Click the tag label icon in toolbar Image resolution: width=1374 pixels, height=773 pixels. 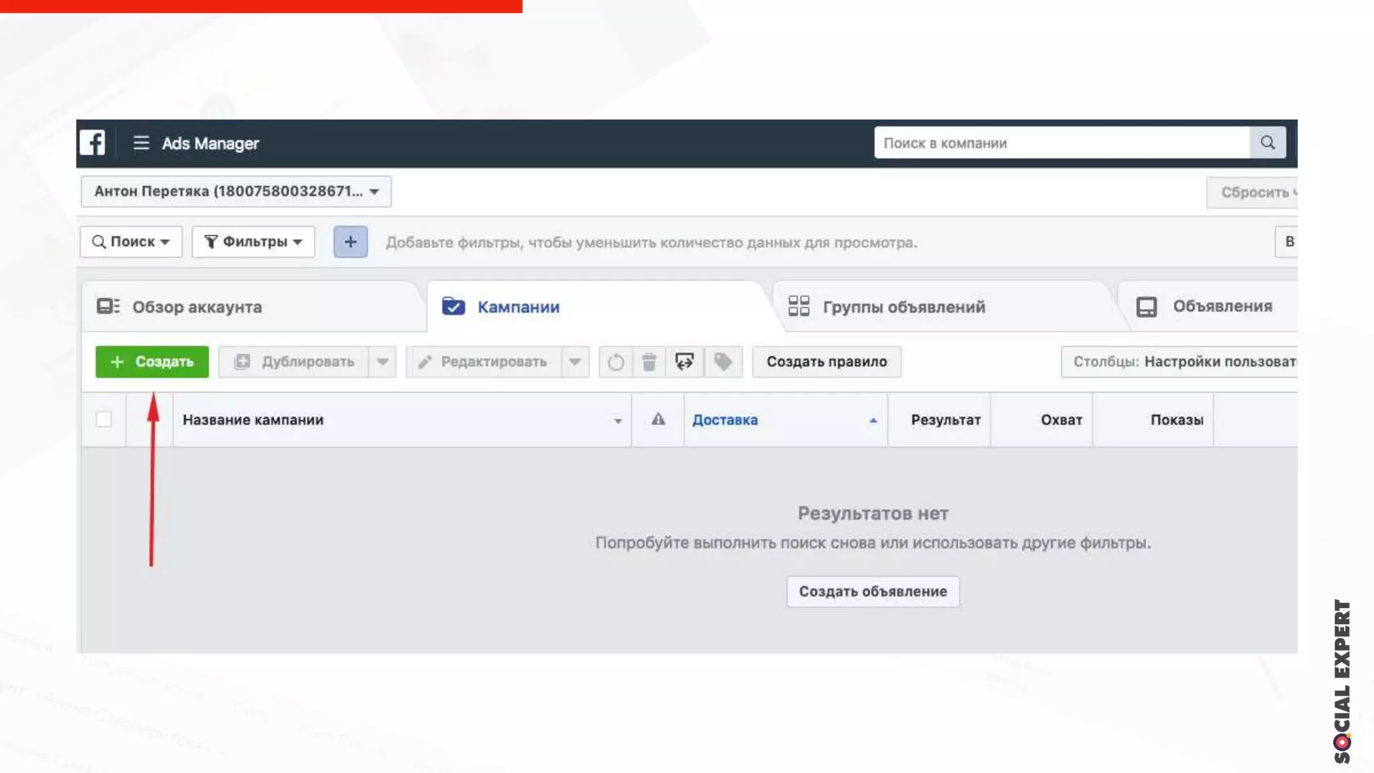723,362
